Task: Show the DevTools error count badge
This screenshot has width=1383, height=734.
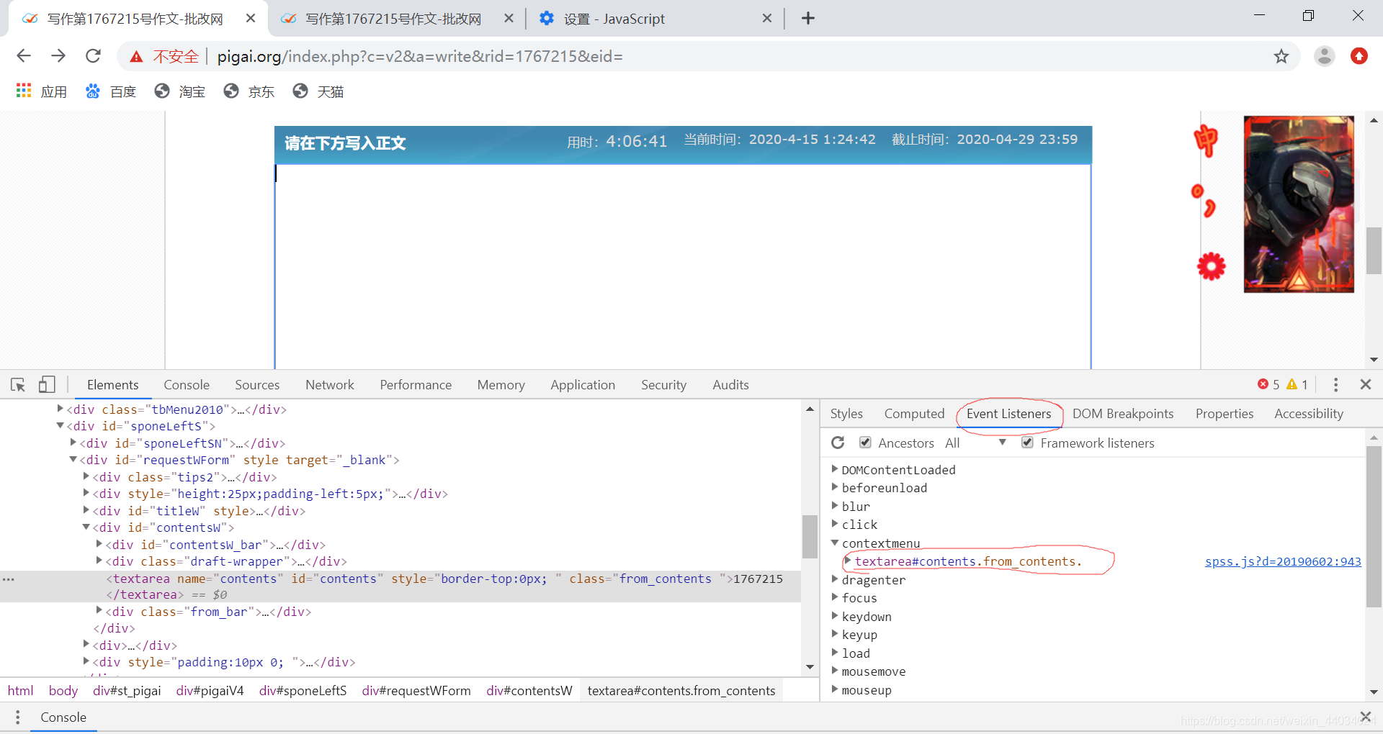Action: [x=1268, y=384]
